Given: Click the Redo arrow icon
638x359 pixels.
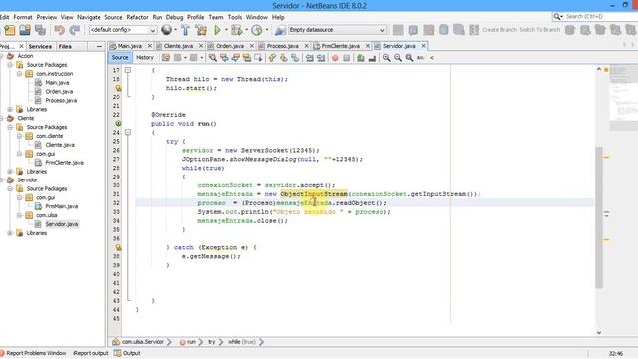Looking at the screenshot, I should (x=75, y=30).
